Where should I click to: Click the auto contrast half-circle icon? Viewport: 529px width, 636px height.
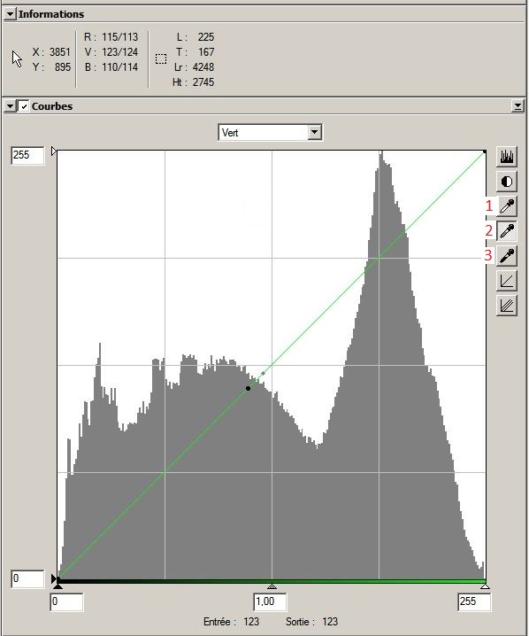point(507,182)
